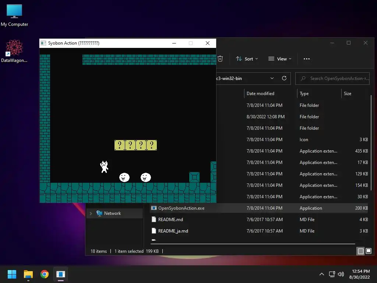Viewport: 377px width, 283px height.
Task: Select the README.md file
Action: (170, 220)
